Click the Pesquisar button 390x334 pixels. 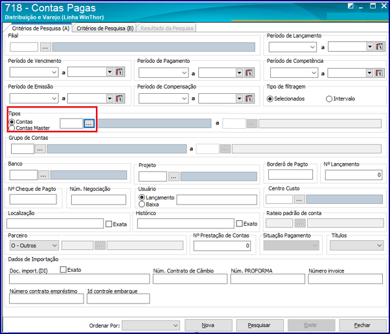click(259, 325)
